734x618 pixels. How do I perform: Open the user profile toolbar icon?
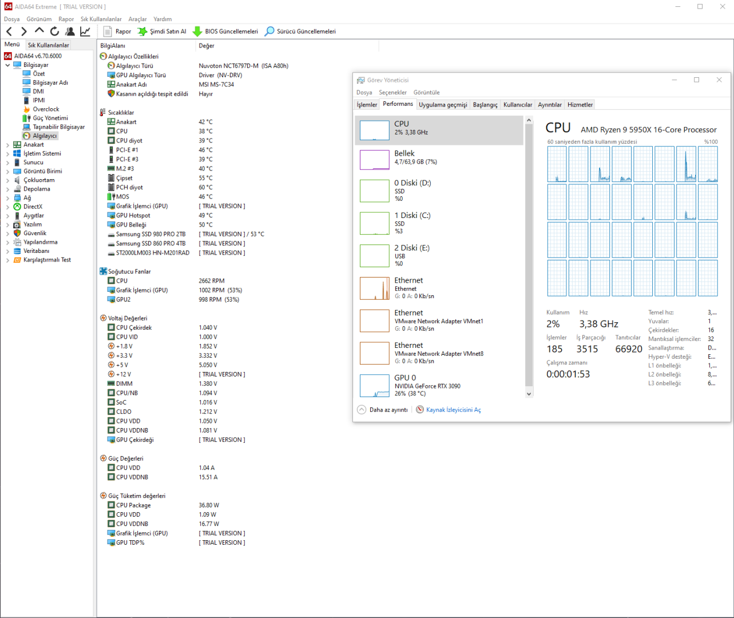click(x=70, y=31)
